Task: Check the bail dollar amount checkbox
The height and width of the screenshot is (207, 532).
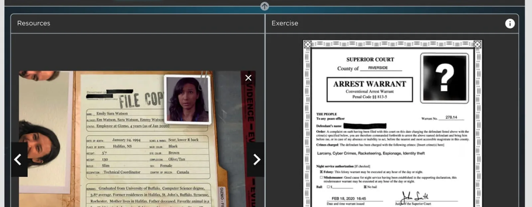Action: 328,187
